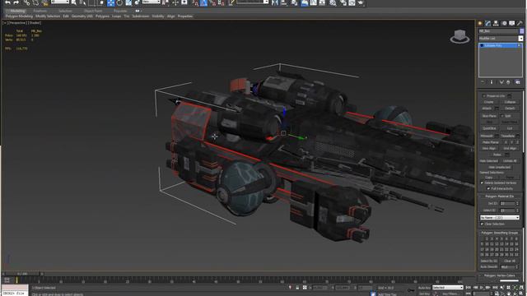Image resolution: width=527 pixels, height=296 pixels.
Task: Click the Render teapot icon
Action: [x=361, y=2]
